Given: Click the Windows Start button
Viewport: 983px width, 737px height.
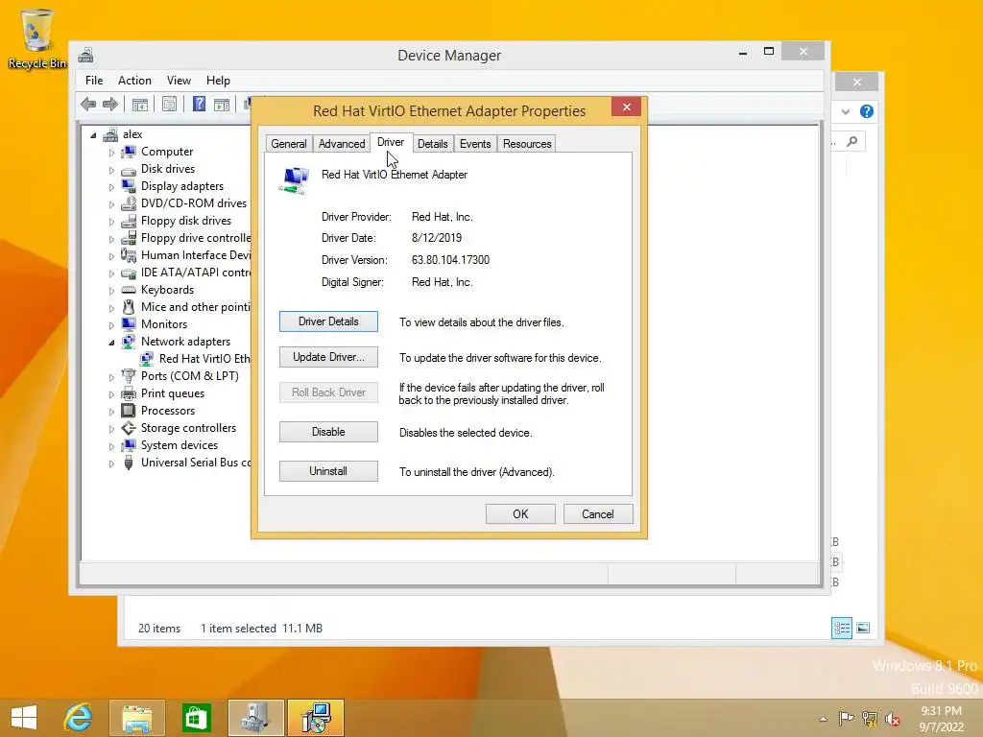Looking at the screenshot, I should pos(24,718).
